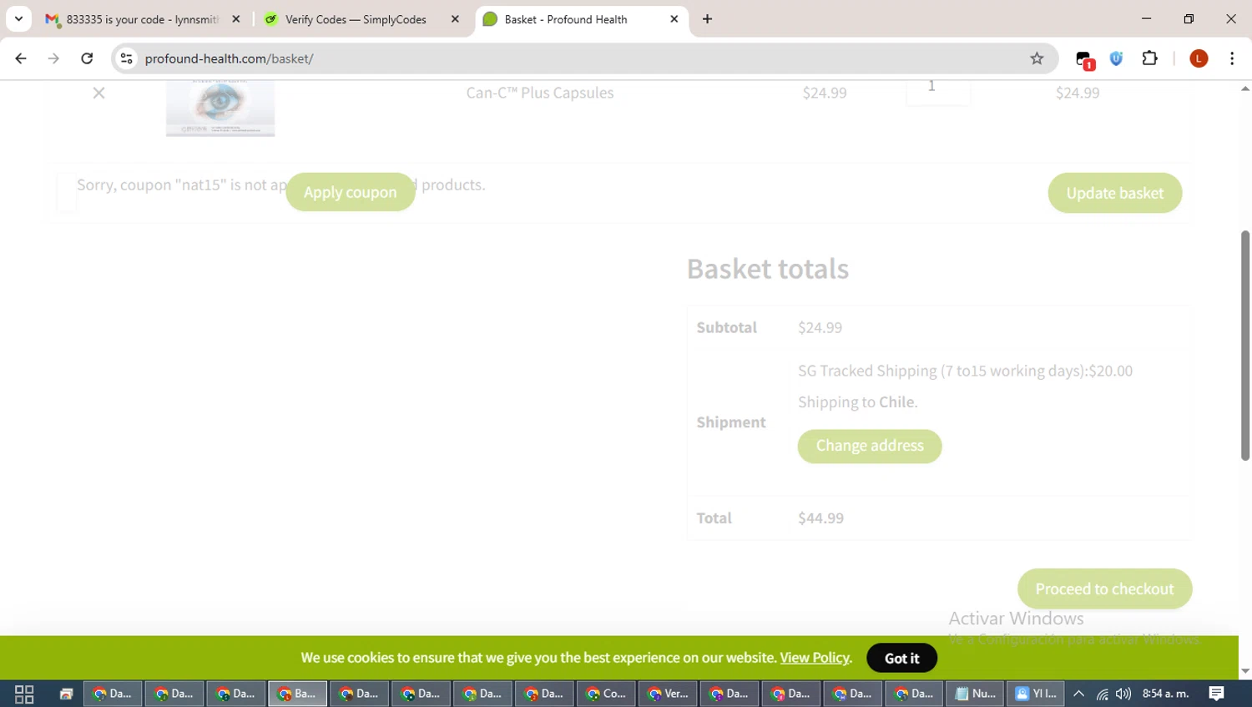The image size is (1252, 707).
Task: Click the Apply coupon button
Action: (x=351, y=192)
